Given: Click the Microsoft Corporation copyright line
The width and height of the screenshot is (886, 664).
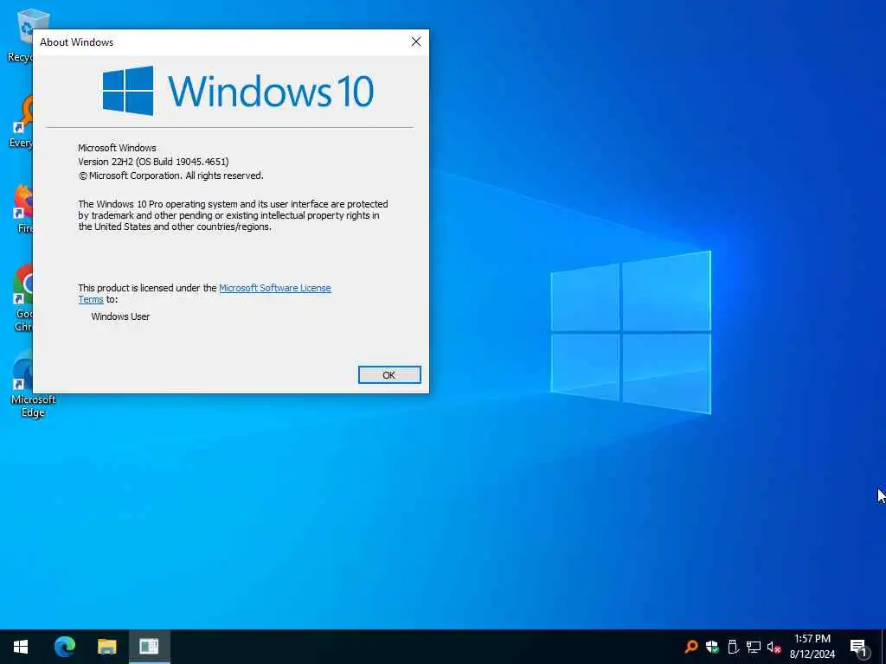Looking at the screenshot, I should pos(170,176).
